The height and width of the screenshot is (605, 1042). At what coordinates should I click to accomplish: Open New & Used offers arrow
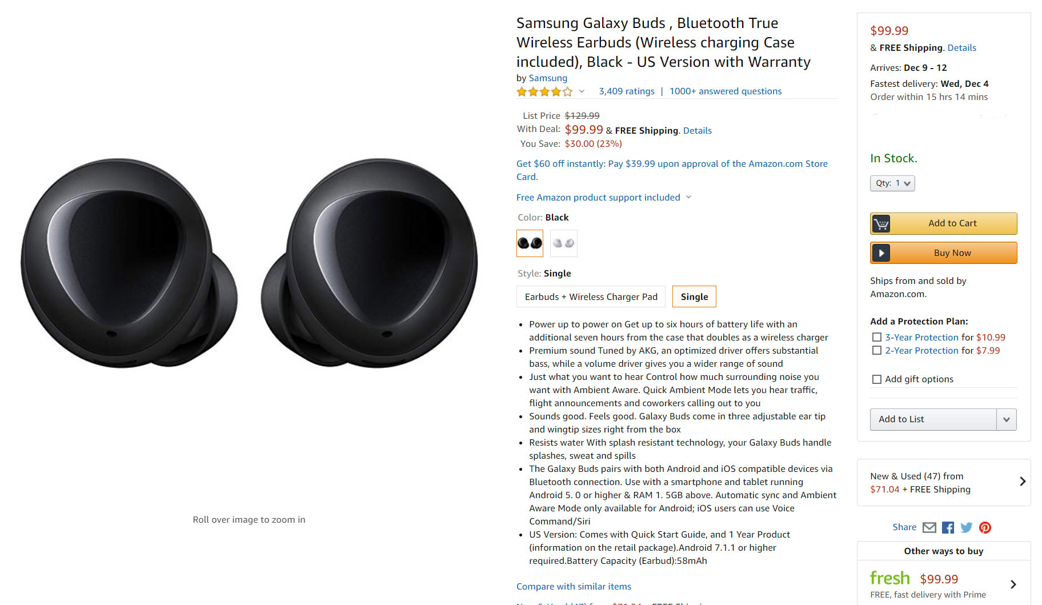coord(1023,482)
